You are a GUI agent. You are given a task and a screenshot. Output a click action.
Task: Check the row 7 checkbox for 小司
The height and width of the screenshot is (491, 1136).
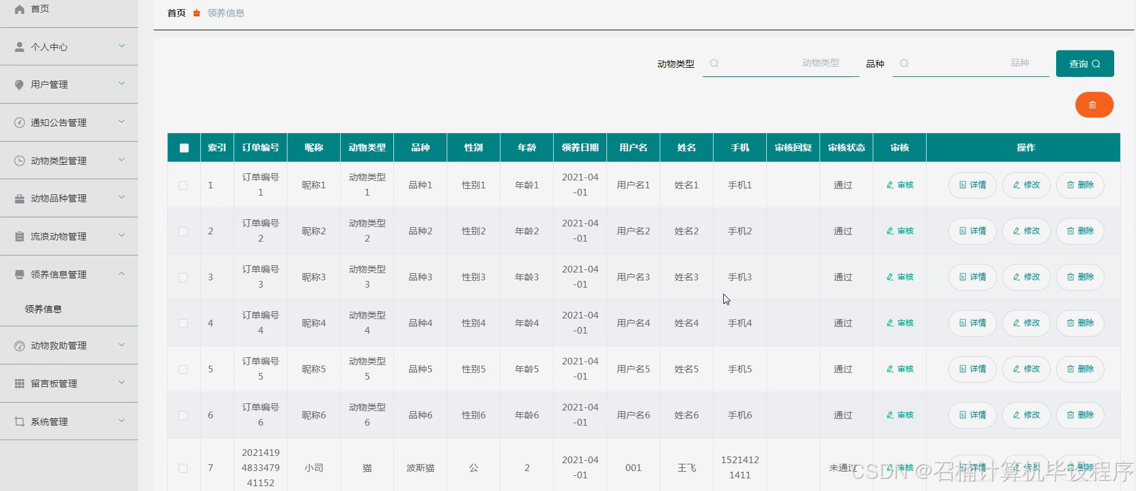point(183,469)
